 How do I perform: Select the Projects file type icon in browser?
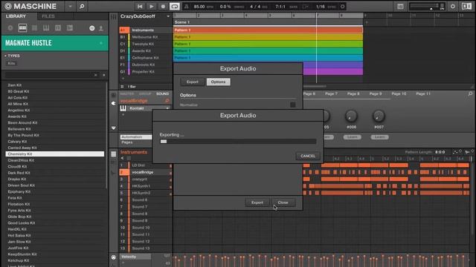[10, 28]
